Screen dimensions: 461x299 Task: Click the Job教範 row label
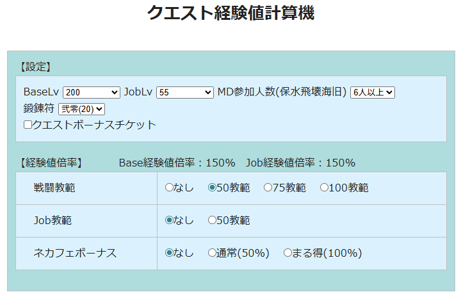(53, 220)
